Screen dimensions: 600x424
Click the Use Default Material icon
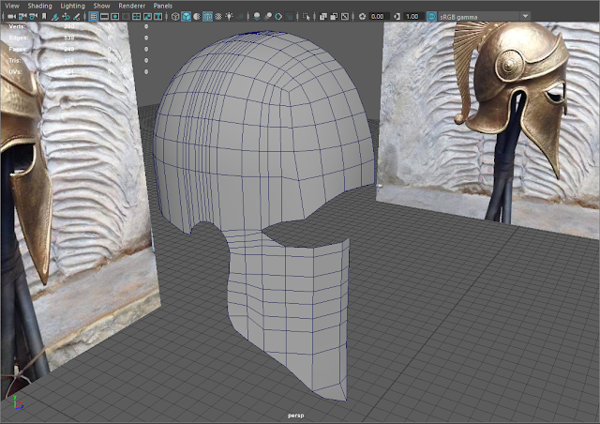pos(197,17)
